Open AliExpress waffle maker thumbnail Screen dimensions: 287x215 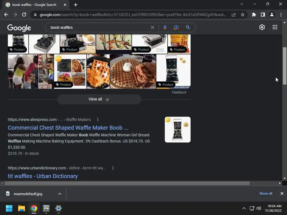pyautogui.click(x=177, y=130)
